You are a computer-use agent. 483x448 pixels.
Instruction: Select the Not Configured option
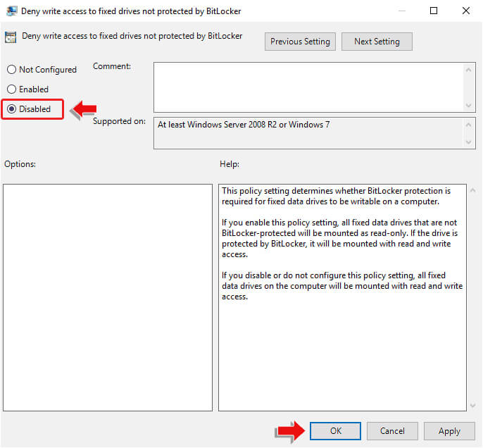tap(11, 70)
